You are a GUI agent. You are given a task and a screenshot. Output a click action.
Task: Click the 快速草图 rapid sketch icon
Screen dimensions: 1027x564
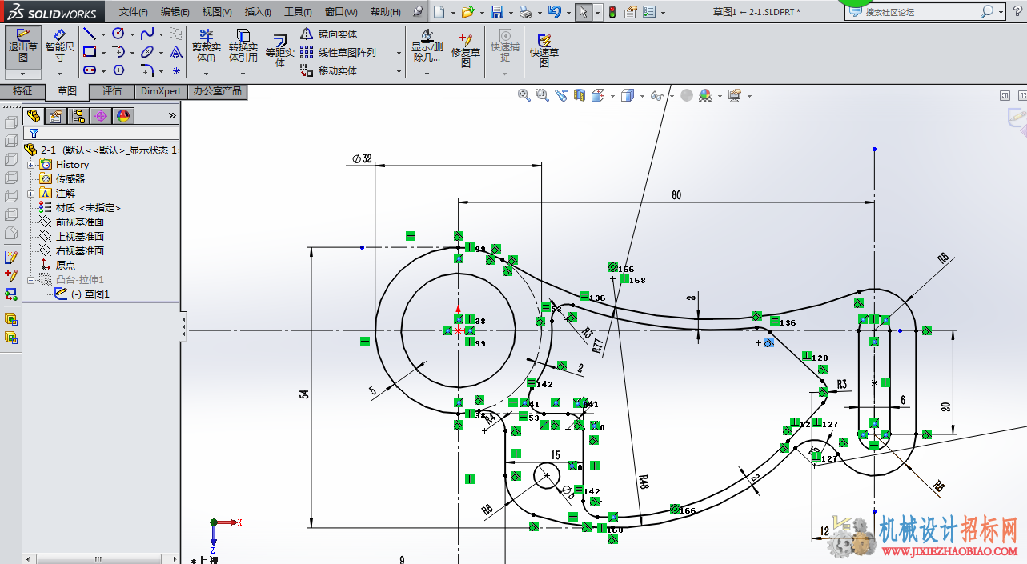544,50
